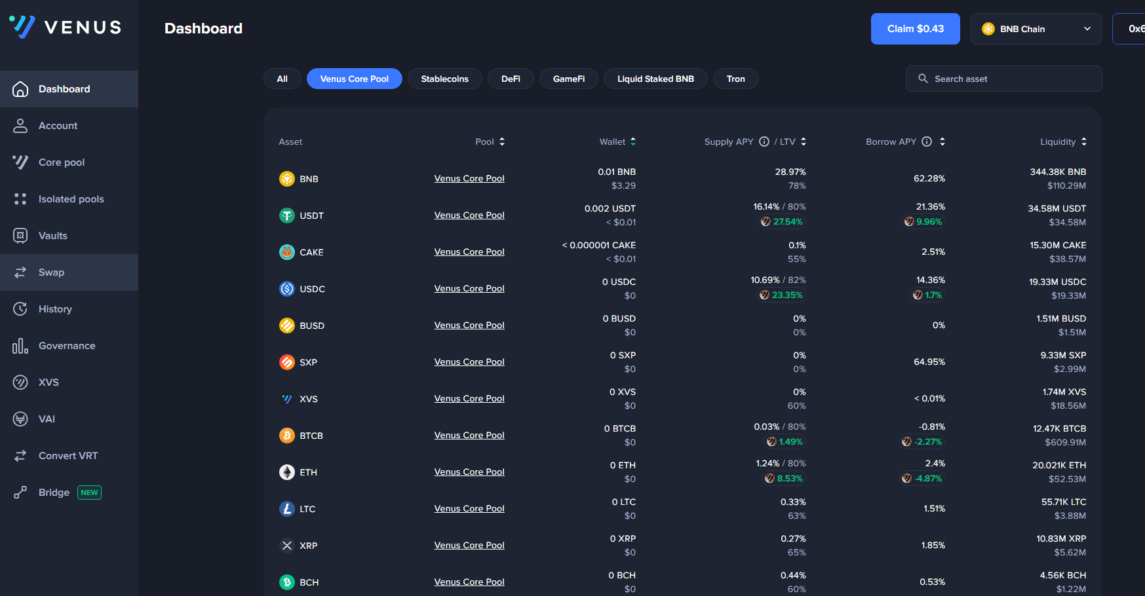
Task: Click the 64.95% SXP borrow APY
Action: coord(929,362)
